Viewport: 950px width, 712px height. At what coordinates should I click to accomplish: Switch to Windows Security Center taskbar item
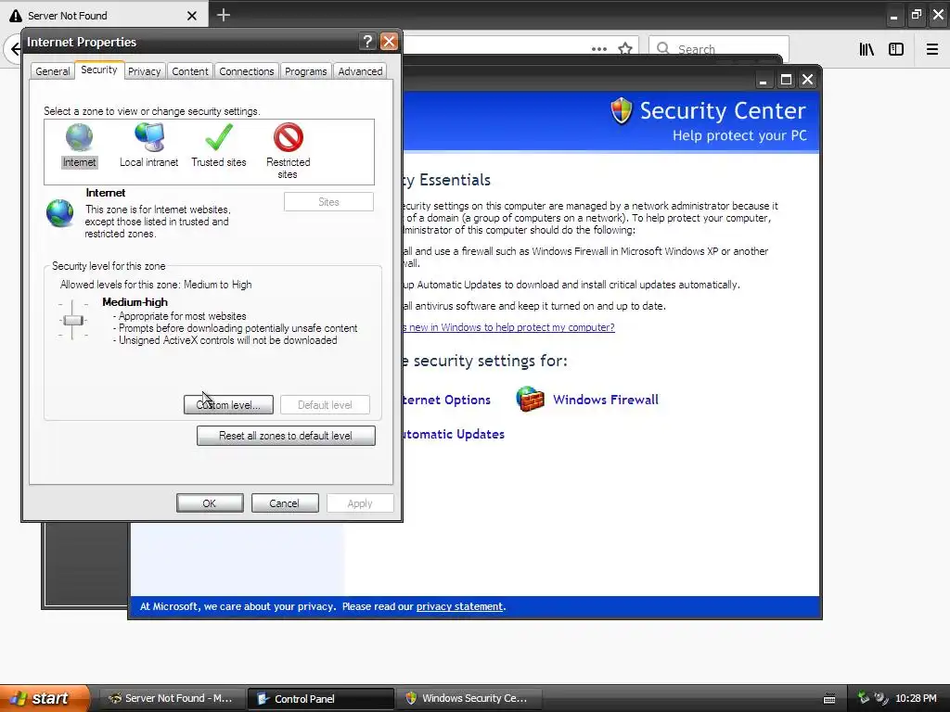pos(469,698)
